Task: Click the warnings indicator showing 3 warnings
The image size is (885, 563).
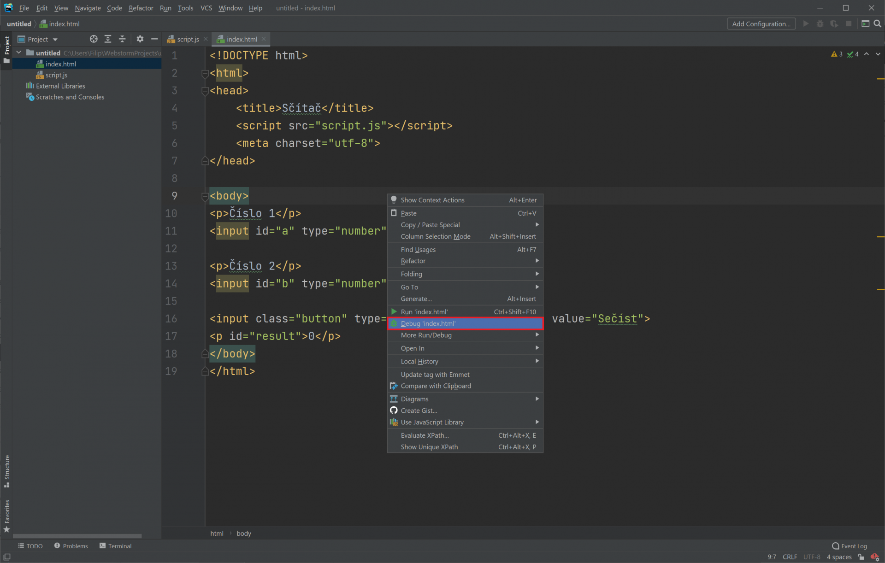Action: [836, 54]
